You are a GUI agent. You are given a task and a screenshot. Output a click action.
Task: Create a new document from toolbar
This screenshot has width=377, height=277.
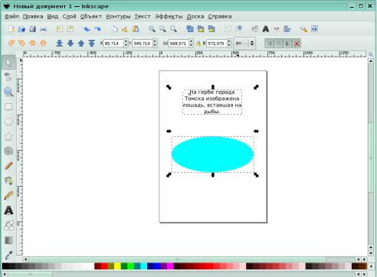click(x=11, y=29)
